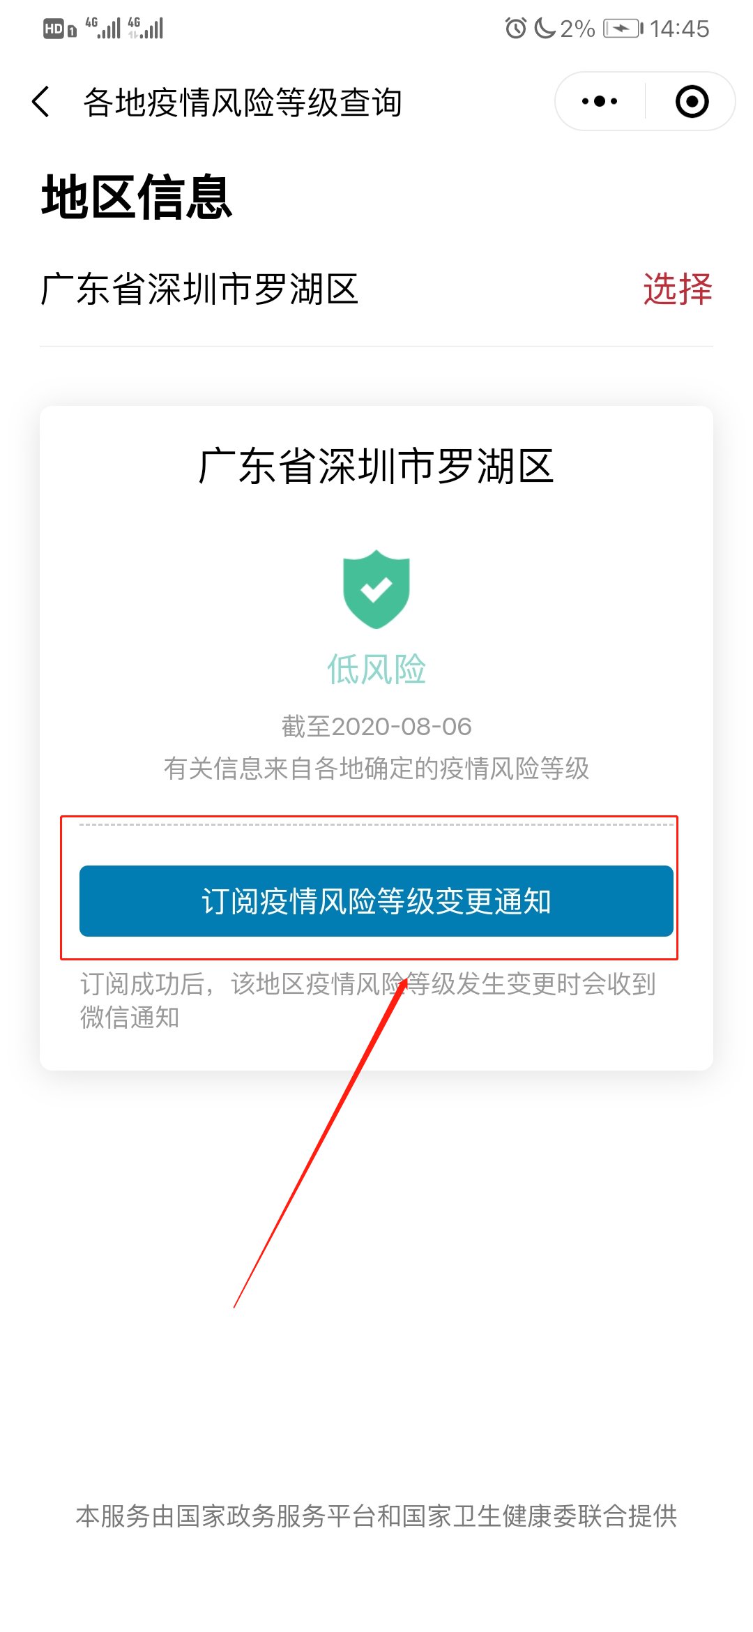The height and width of the screenshot is (1632, 753).
Task: Tap the subscription hint text 订阅成功后
Action: pos(367,1000)
